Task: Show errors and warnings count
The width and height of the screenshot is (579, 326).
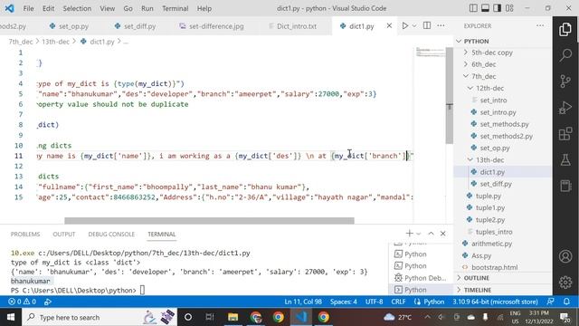Action: coord(22,302)
